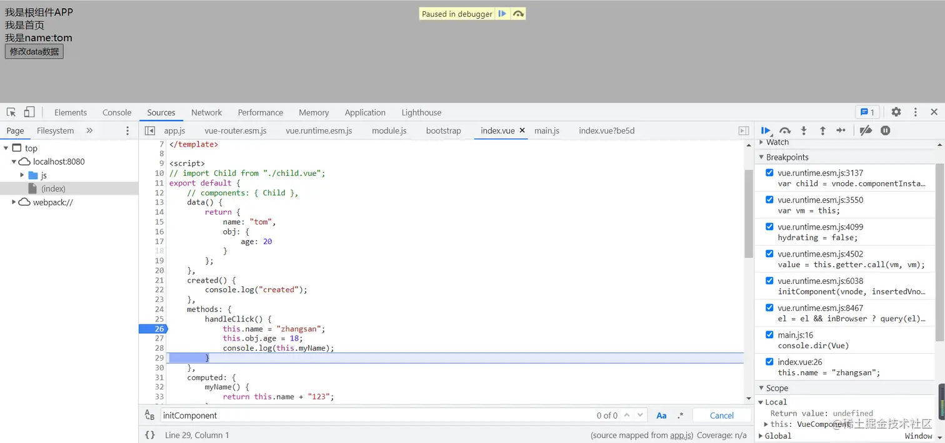Toggle match case Aa in search bar
Viewport: 945px width, 443px height.
661,416
